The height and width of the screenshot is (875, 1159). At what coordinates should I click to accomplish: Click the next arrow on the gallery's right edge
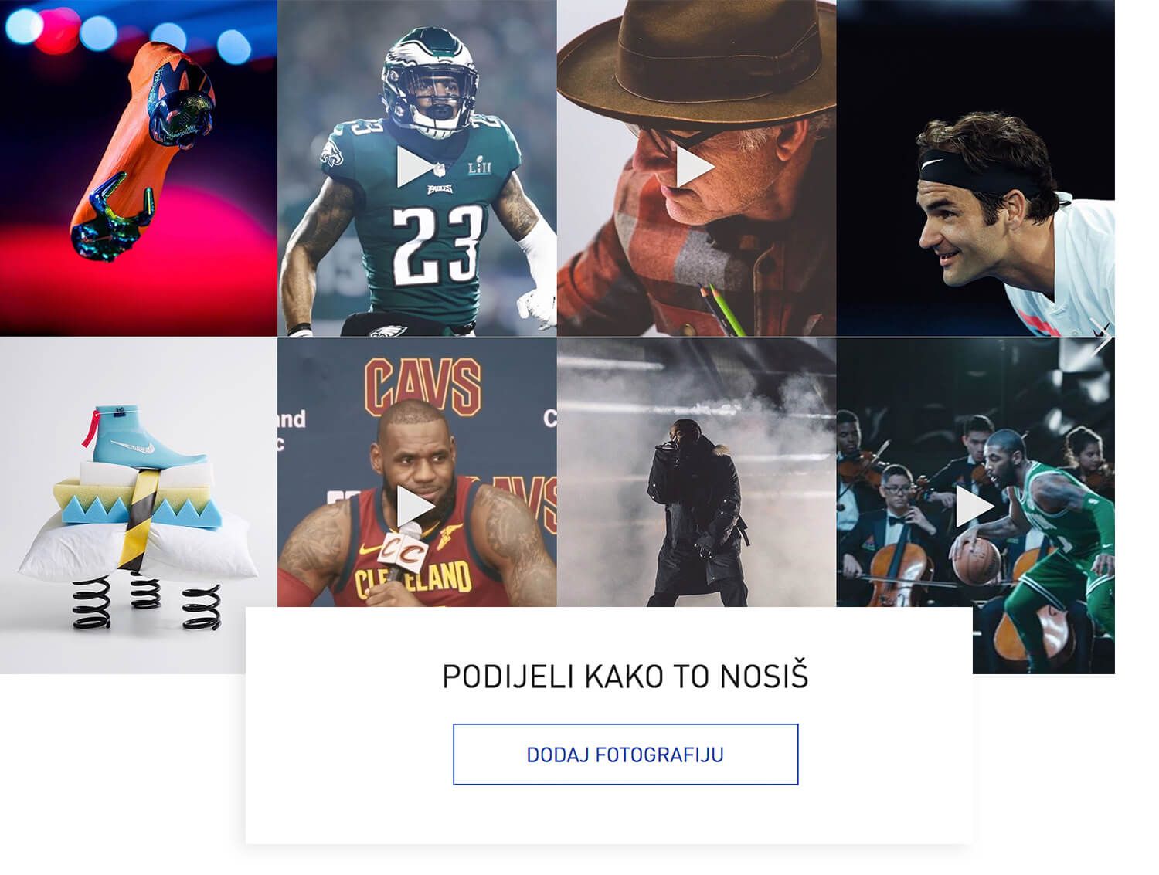tap(1105, 340)
